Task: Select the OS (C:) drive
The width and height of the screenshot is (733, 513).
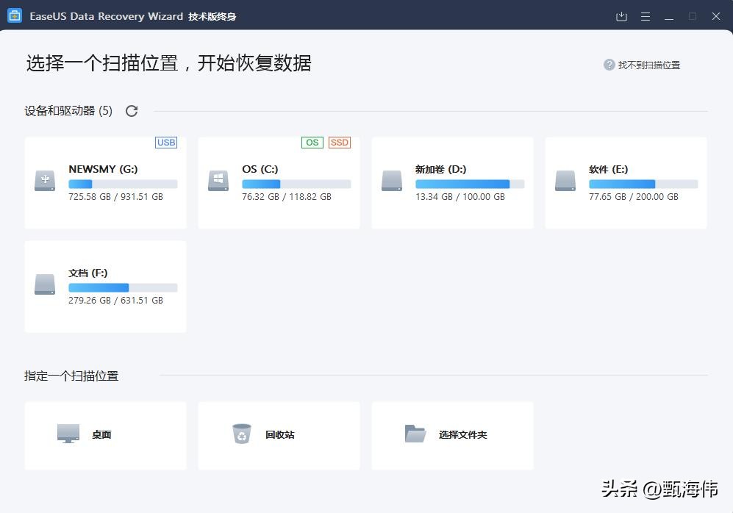Action: click(x=279, y=182)
